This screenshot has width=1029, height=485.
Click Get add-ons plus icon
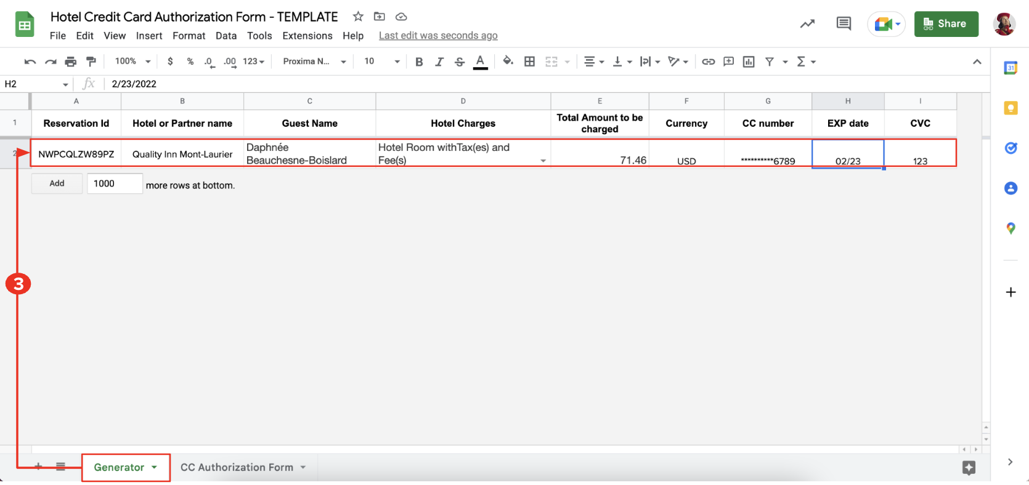pyautogui.click(x=1011, y=292)
